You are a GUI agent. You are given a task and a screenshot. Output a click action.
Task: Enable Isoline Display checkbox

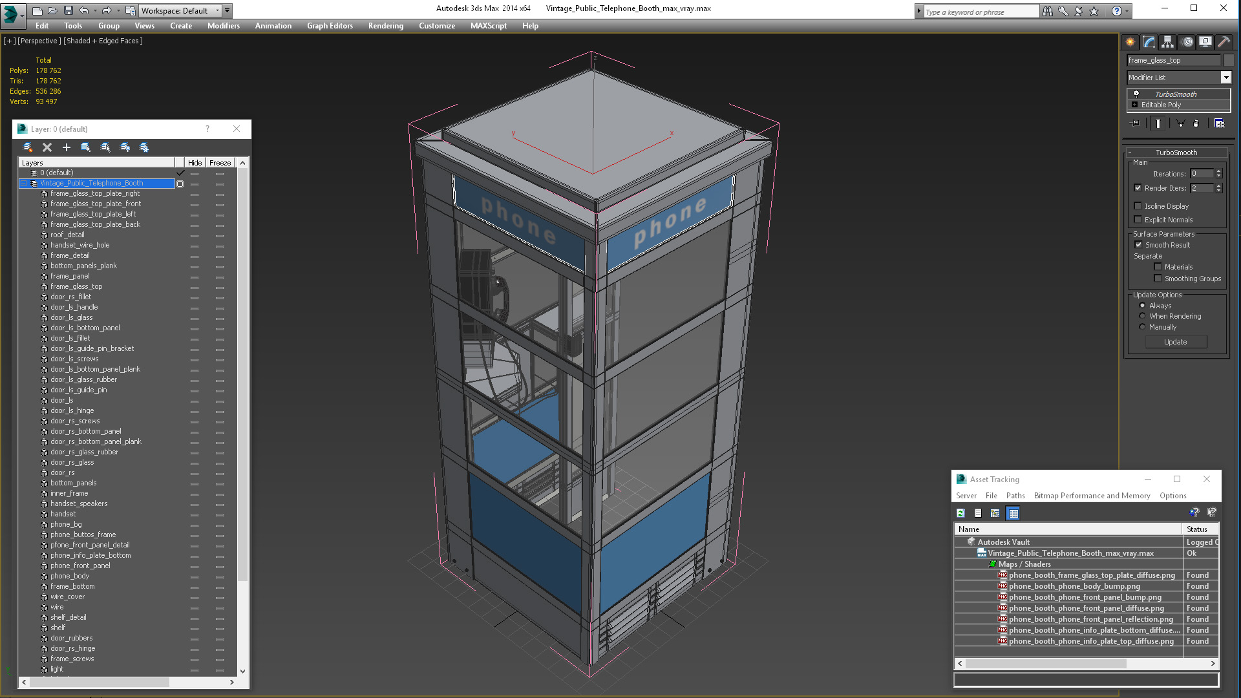tap(1138, 206)
